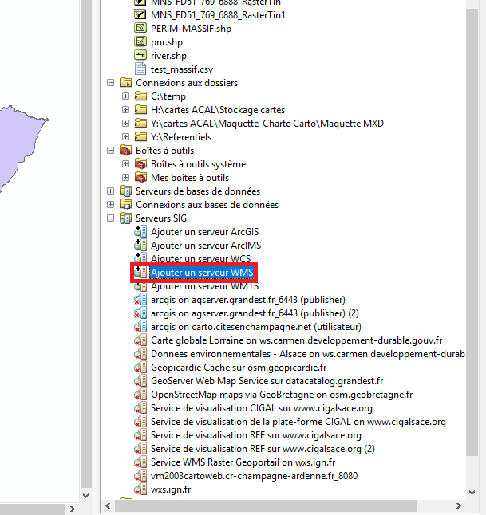Click the Ajouter un serveur ArcGIS icon
The width and height of the screenshot is (486, 515).
tap(140, 231)
